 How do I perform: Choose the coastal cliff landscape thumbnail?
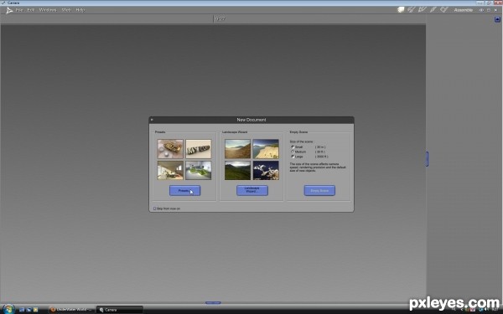(266, 149)
